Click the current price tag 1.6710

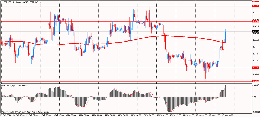coord(256,32)
